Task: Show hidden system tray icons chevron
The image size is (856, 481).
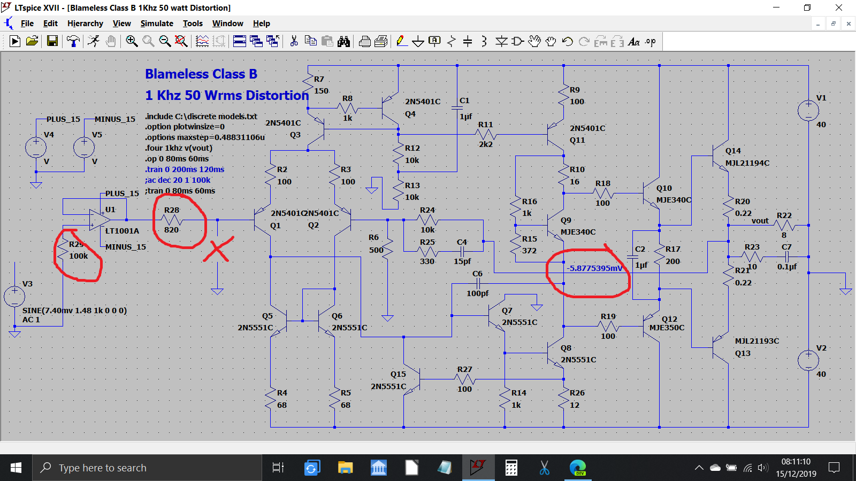Action: [x=699, y=468]
